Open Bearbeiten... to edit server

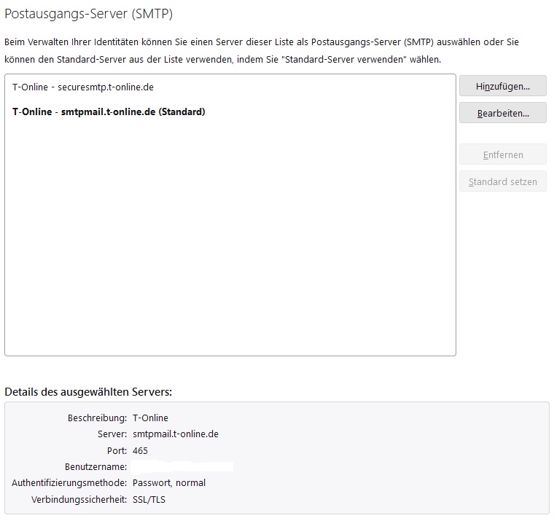[x=502, y=113]
